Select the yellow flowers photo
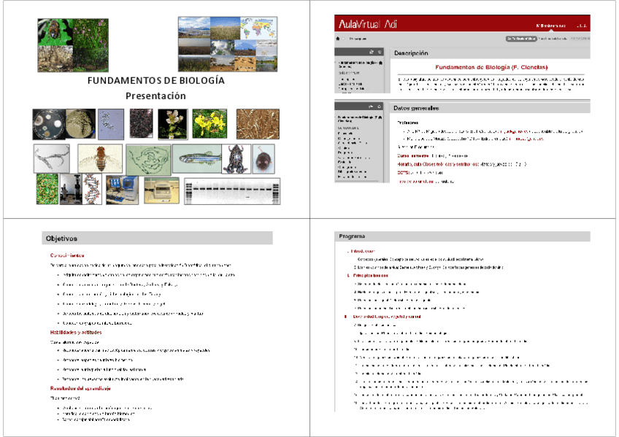 click(x=210, y=123)
